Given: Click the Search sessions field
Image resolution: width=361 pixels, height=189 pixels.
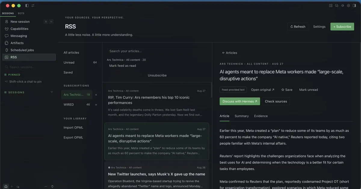Looking at the screenshot, I should pos(29,67).
